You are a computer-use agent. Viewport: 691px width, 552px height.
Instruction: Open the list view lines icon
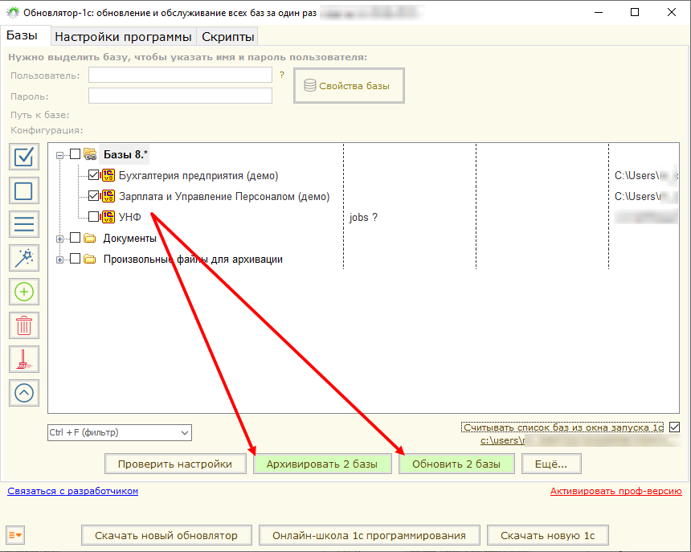24,224
